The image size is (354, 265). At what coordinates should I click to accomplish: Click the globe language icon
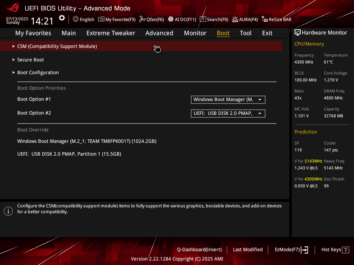76,19
